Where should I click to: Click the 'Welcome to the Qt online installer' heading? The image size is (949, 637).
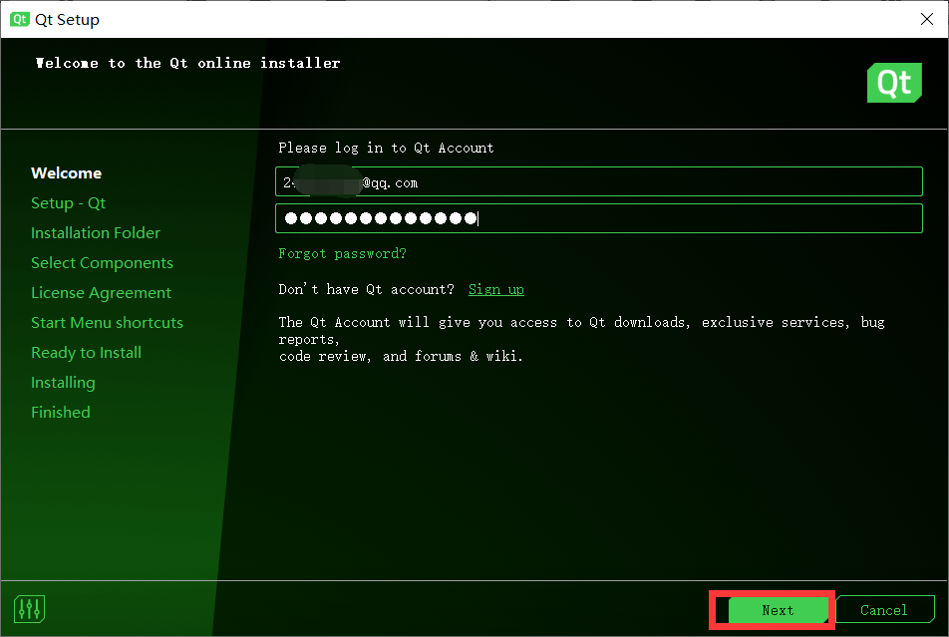click(x=187, y=63)
